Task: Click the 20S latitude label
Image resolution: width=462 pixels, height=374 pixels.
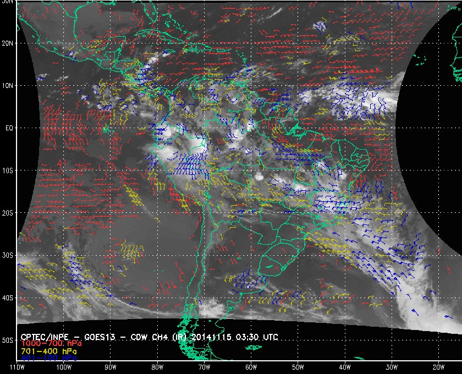Action: pos(7,213)
